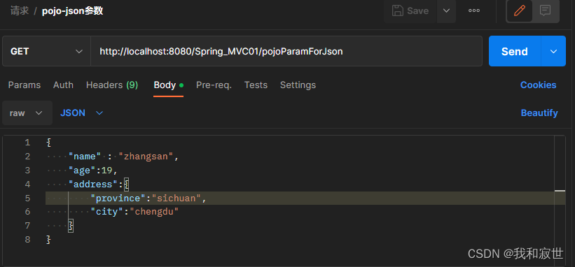Go to the Pre-req. tab

[x=214, y=85]
